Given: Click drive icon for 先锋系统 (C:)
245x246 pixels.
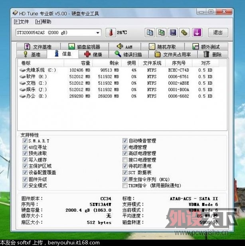Looking at the screenshot, I should 22,70.
